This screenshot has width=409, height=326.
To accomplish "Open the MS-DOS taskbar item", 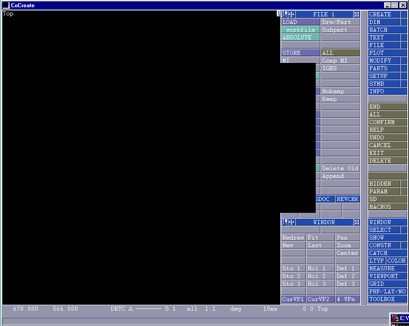I will [x=399, y=319].
